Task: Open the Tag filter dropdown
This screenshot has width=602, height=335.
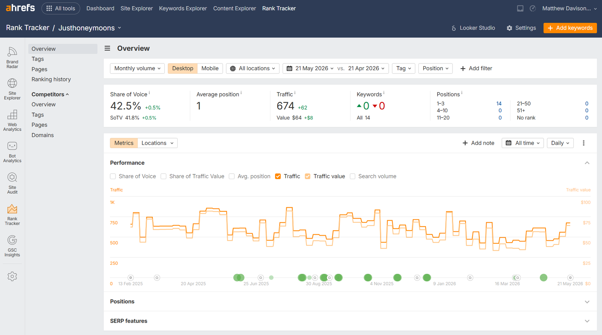Action: point(403,68)
